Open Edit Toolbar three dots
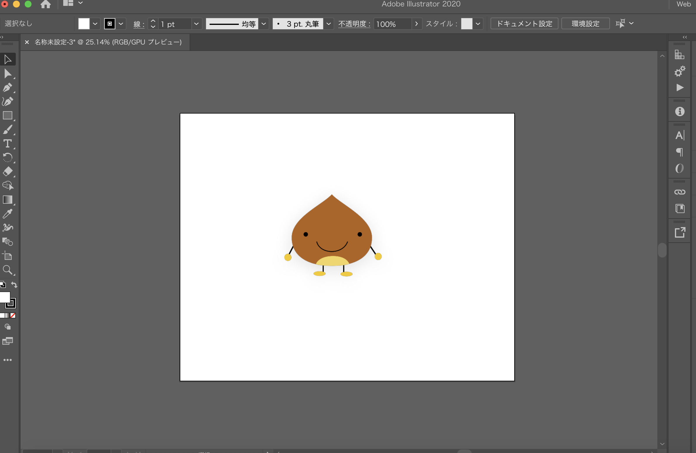This screenshot has width=696, height=453. pos(8,360)
